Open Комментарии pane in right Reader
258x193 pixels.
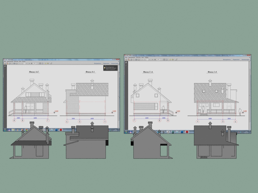click(246, 60)
